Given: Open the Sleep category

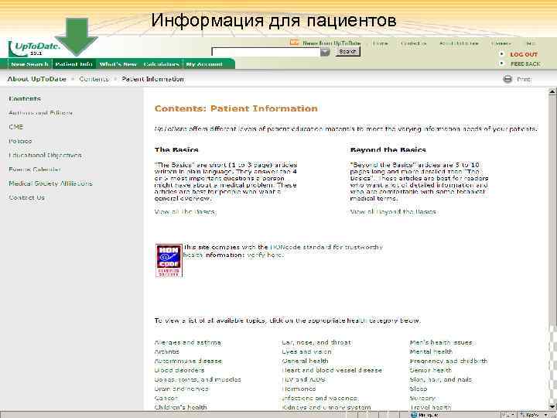Looking at the screenshot, I should [x=419, y=389].
